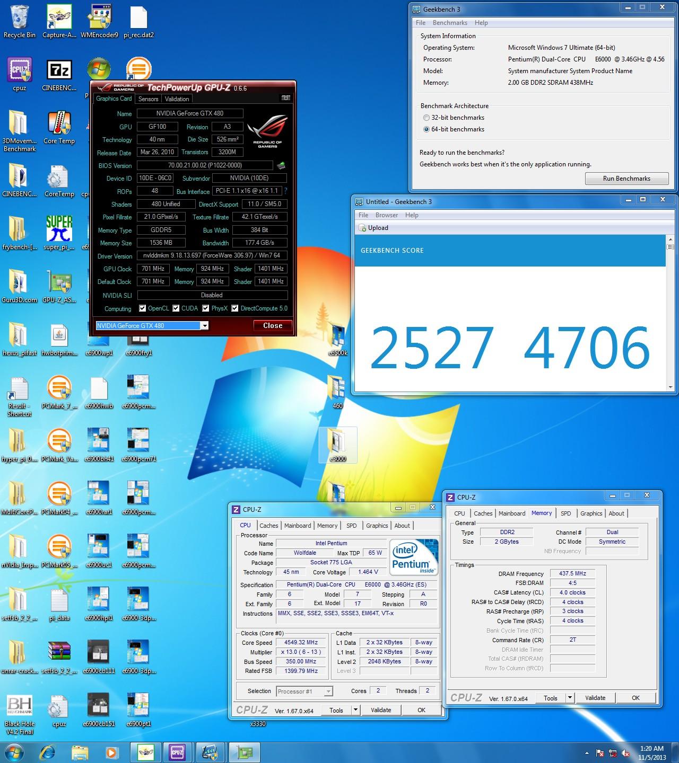This screenshot has width=679, height=763.
Task: Show hidden system tray icons
Action: pos(587,753)
